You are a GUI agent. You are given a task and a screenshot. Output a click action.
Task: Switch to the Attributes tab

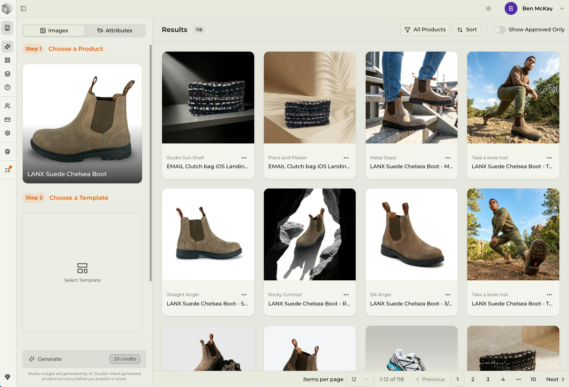pos(115,31)
